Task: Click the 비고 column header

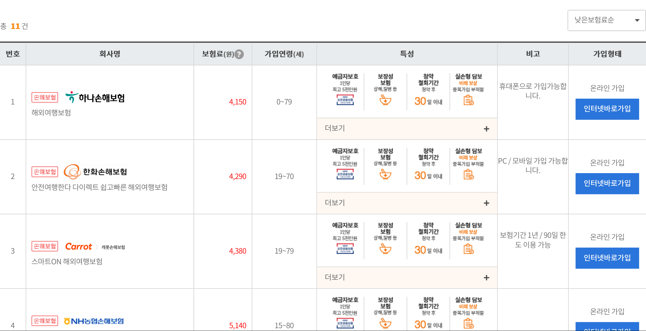Action: coord(533,54)
